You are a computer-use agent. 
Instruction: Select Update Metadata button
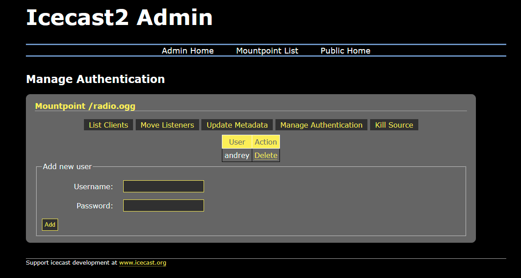[x=237, y=125]
